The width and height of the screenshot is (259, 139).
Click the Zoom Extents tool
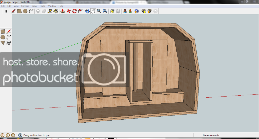(105, 11)
